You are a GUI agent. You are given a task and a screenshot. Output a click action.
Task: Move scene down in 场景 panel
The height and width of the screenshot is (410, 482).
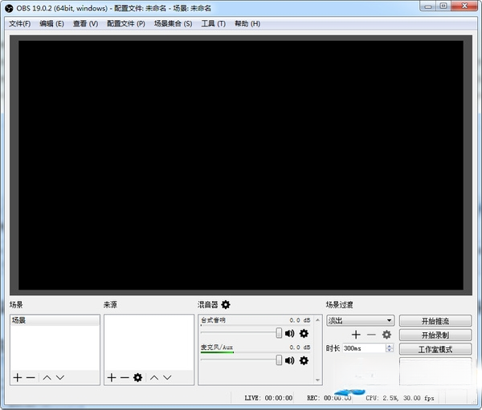tap(60, 377)
